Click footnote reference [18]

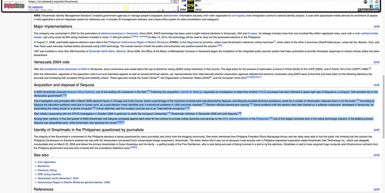point(239,113)
